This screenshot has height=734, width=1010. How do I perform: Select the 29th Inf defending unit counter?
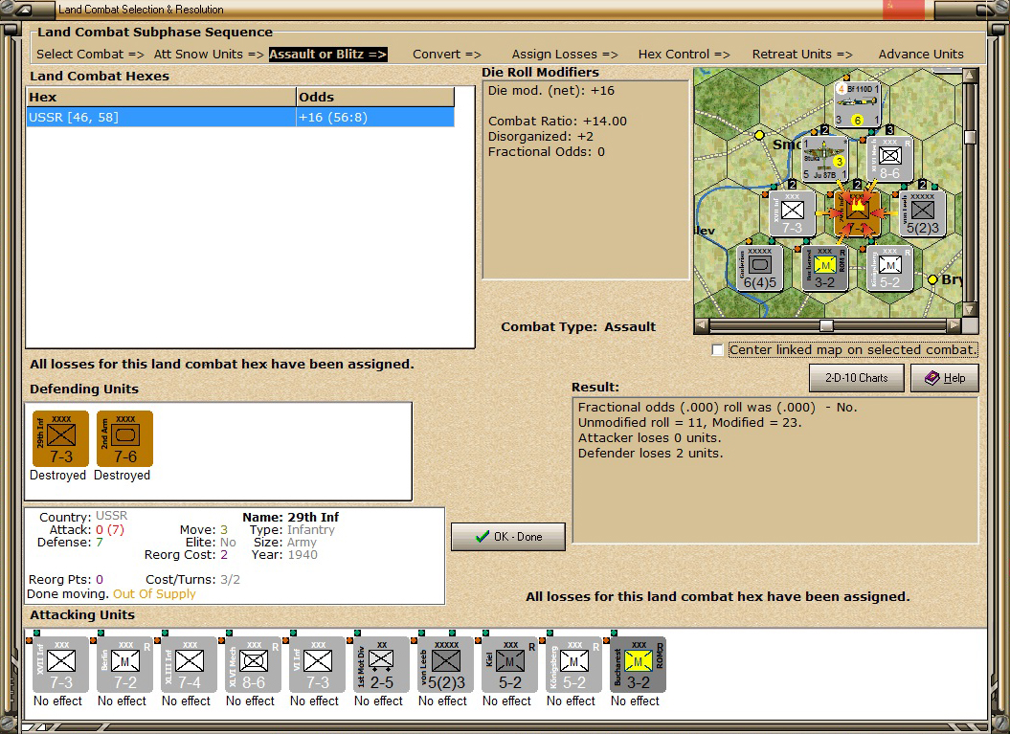pyautogui.click(x=60, y=438)
